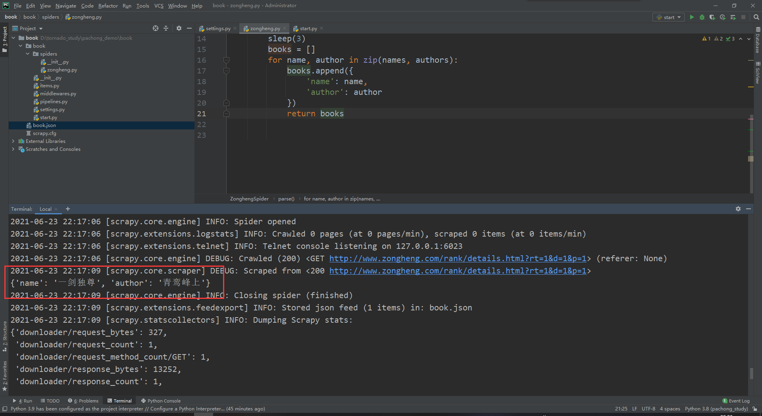Open the VCS menu

coord(159,6)
